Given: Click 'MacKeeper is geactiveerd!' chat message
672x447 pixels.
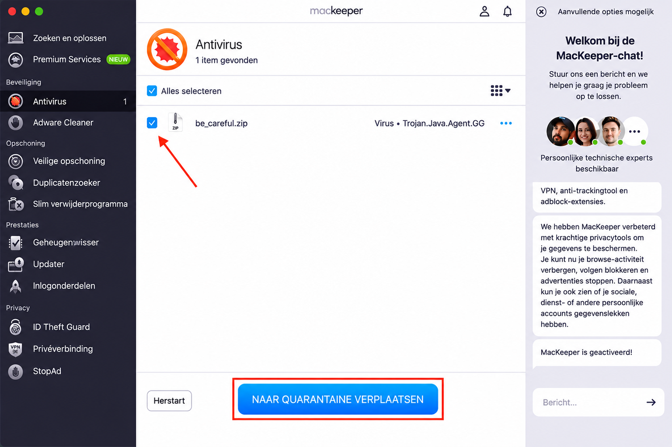Looking at the screenshot, I should pos(597,352).
